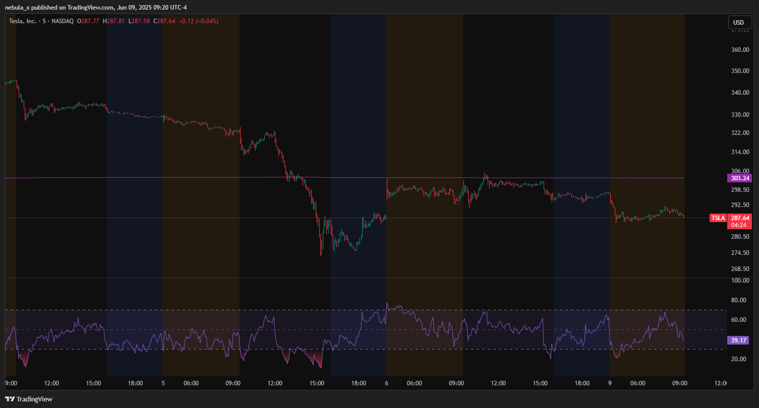Image resolution: width=759 pixels, height=408 pixels.
Task: Click date label 5 on time axis
Action: coord(162,383)
